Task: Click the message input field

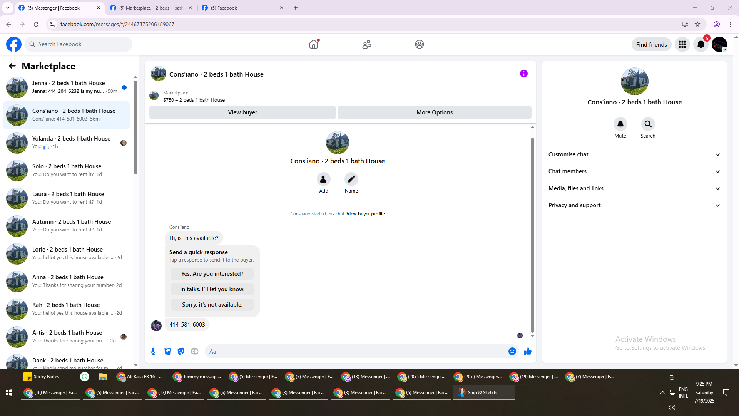Action: click(x=356, y=351)
